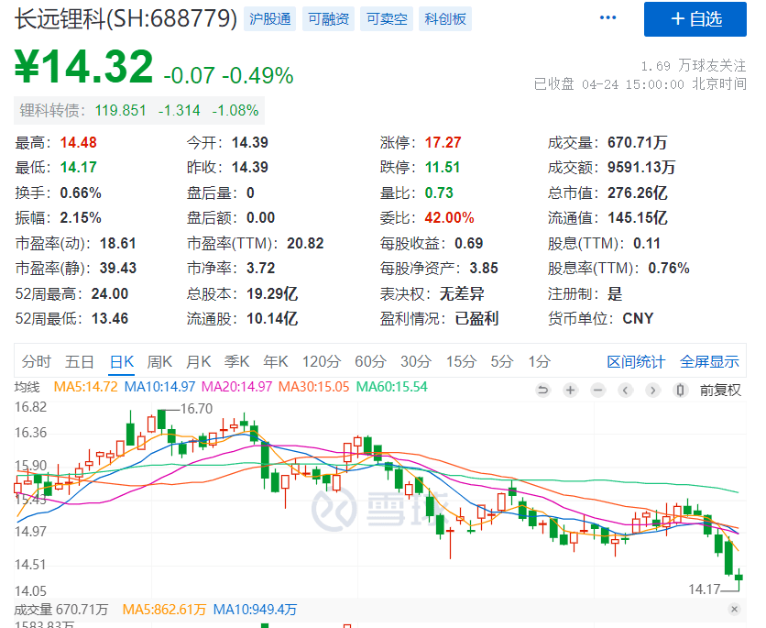Screen dimensions: 766x628
Task: Switch to the 1分 chart tab
Action: tap(539, 361)
